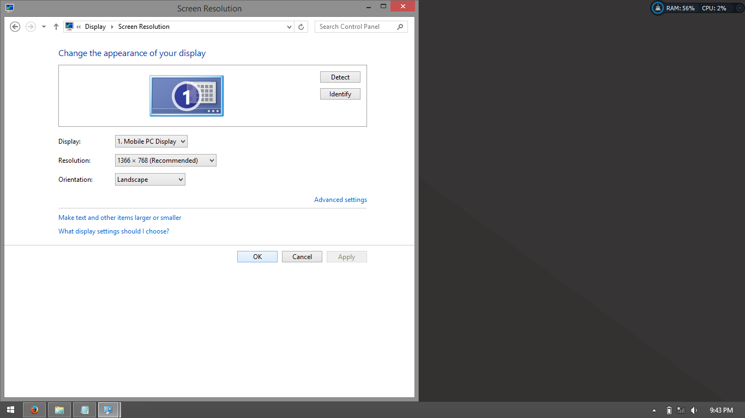745x418 pixels.
Task: Open the Windows Start button
Action: click(10, 410)
